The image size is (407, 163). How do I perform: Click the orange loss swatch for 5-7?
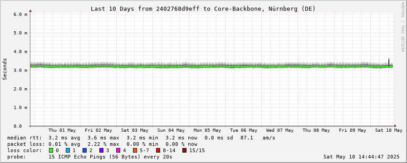(135, 150)
